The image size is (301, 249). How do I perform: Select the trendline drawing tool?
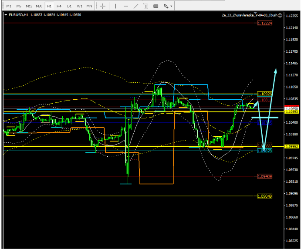click(136, 6)
